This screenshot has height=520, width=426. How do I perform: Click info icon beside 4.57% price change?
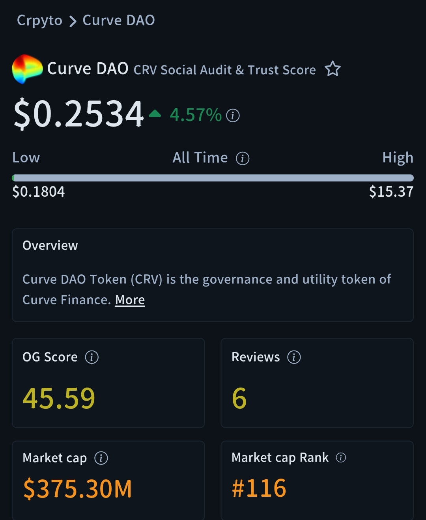pyautogui.click(x=233, y=116)
